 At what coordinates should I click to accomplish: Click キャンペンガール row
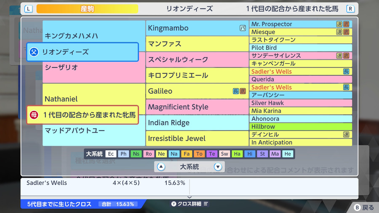(x=300, y=64)
